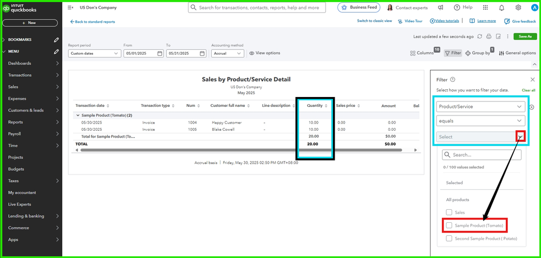Viewport: 541px width, 258px height.
Task: Go to Projects
Action: point(16,157)
